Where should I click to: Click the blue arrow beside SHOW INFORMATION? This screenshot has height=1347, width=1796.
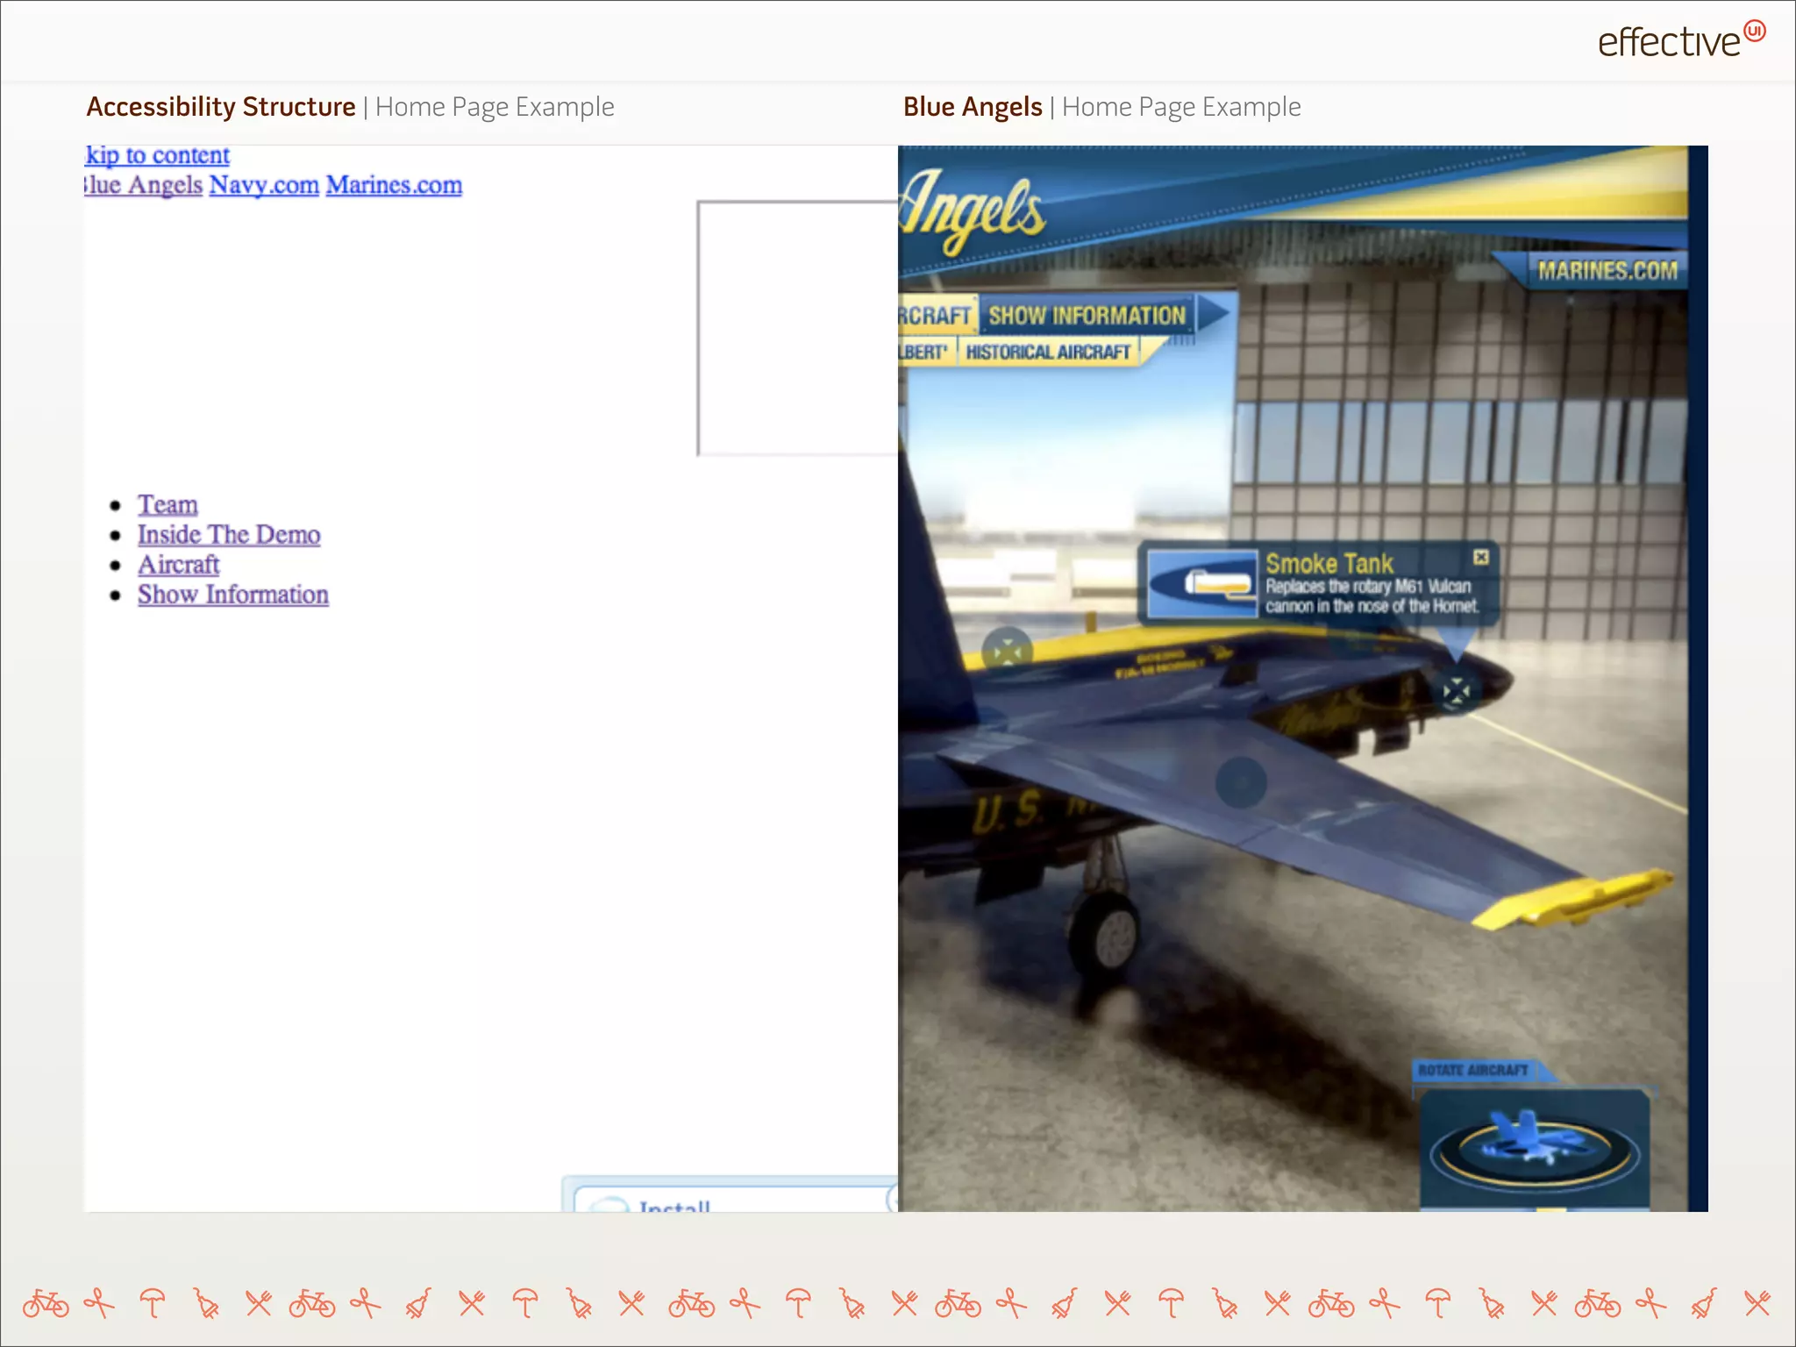tap(1215, 313)
